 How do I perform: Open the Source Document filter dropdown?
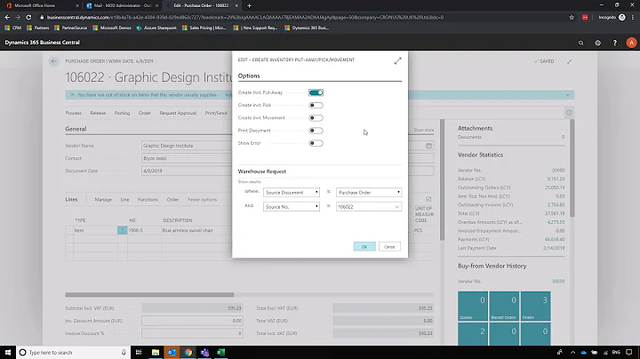pos(291,192)
